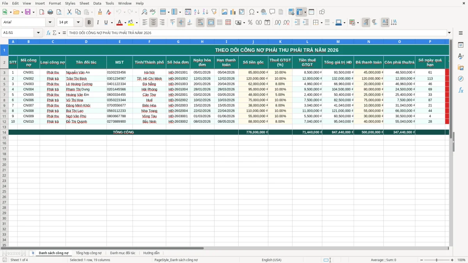Open Find and Replace
This screenshot has width=468, height=263.
coord(144,12)
